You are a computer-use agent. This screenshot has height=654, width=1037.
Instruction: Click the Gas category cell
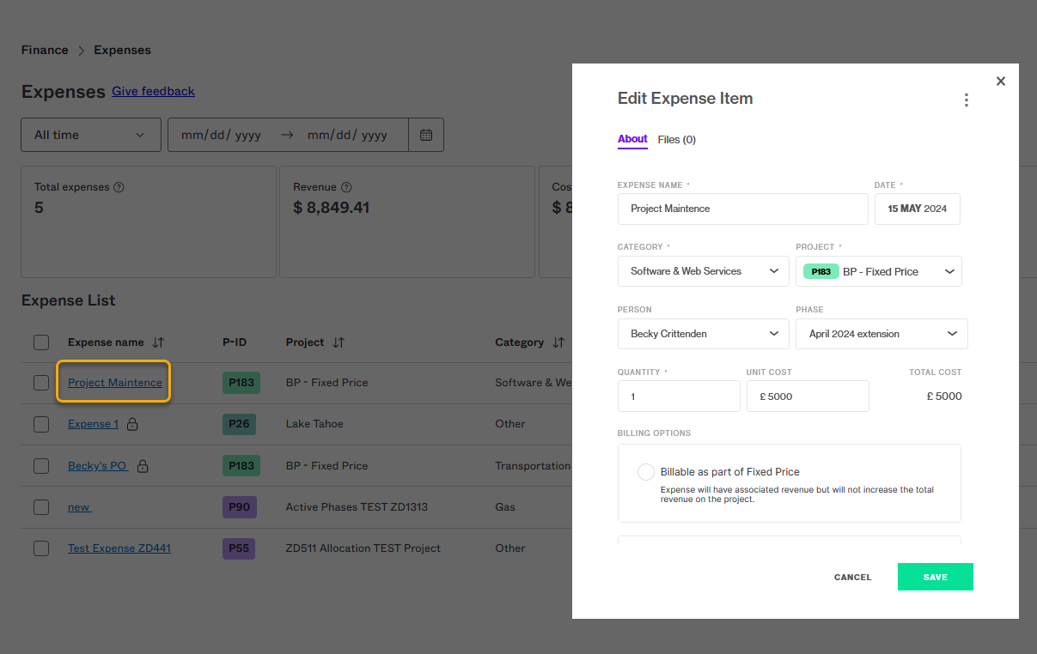coord(505,507)
